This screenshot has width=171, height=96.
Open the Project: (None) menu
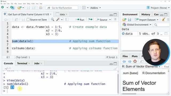(158, 8)
